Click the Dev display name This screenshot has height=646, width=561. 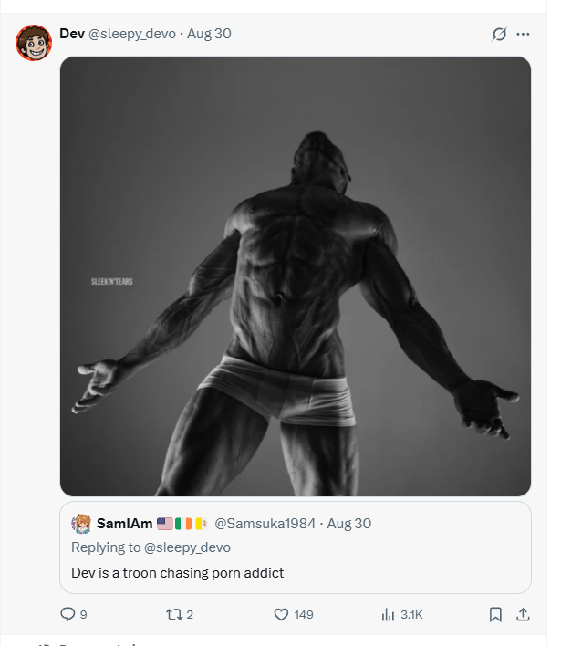tap(72, 34)
